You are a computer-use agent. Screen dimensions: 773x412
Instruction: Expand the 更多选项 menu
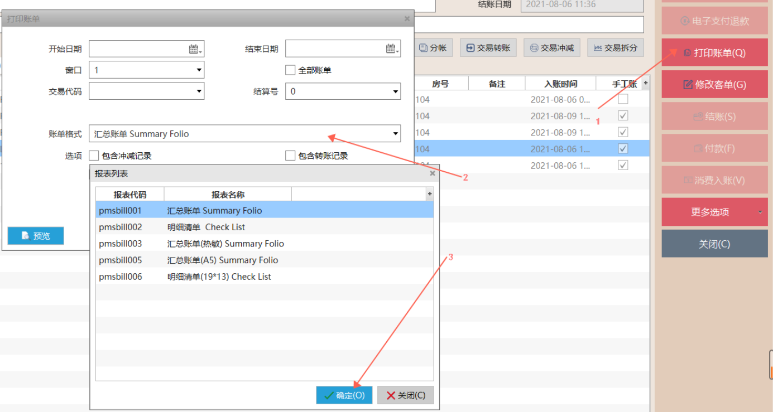(714, 212)
